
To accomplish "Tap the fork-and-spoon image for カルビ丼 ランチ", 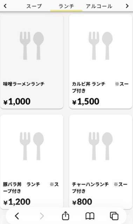I will coord(100,45).
